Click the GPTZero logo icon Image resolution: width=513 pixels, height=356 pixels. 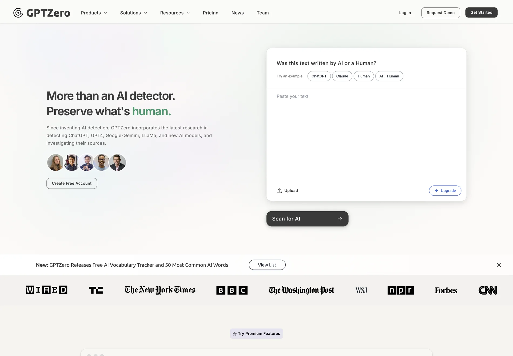pyautogui.click(x=18, y=13)
